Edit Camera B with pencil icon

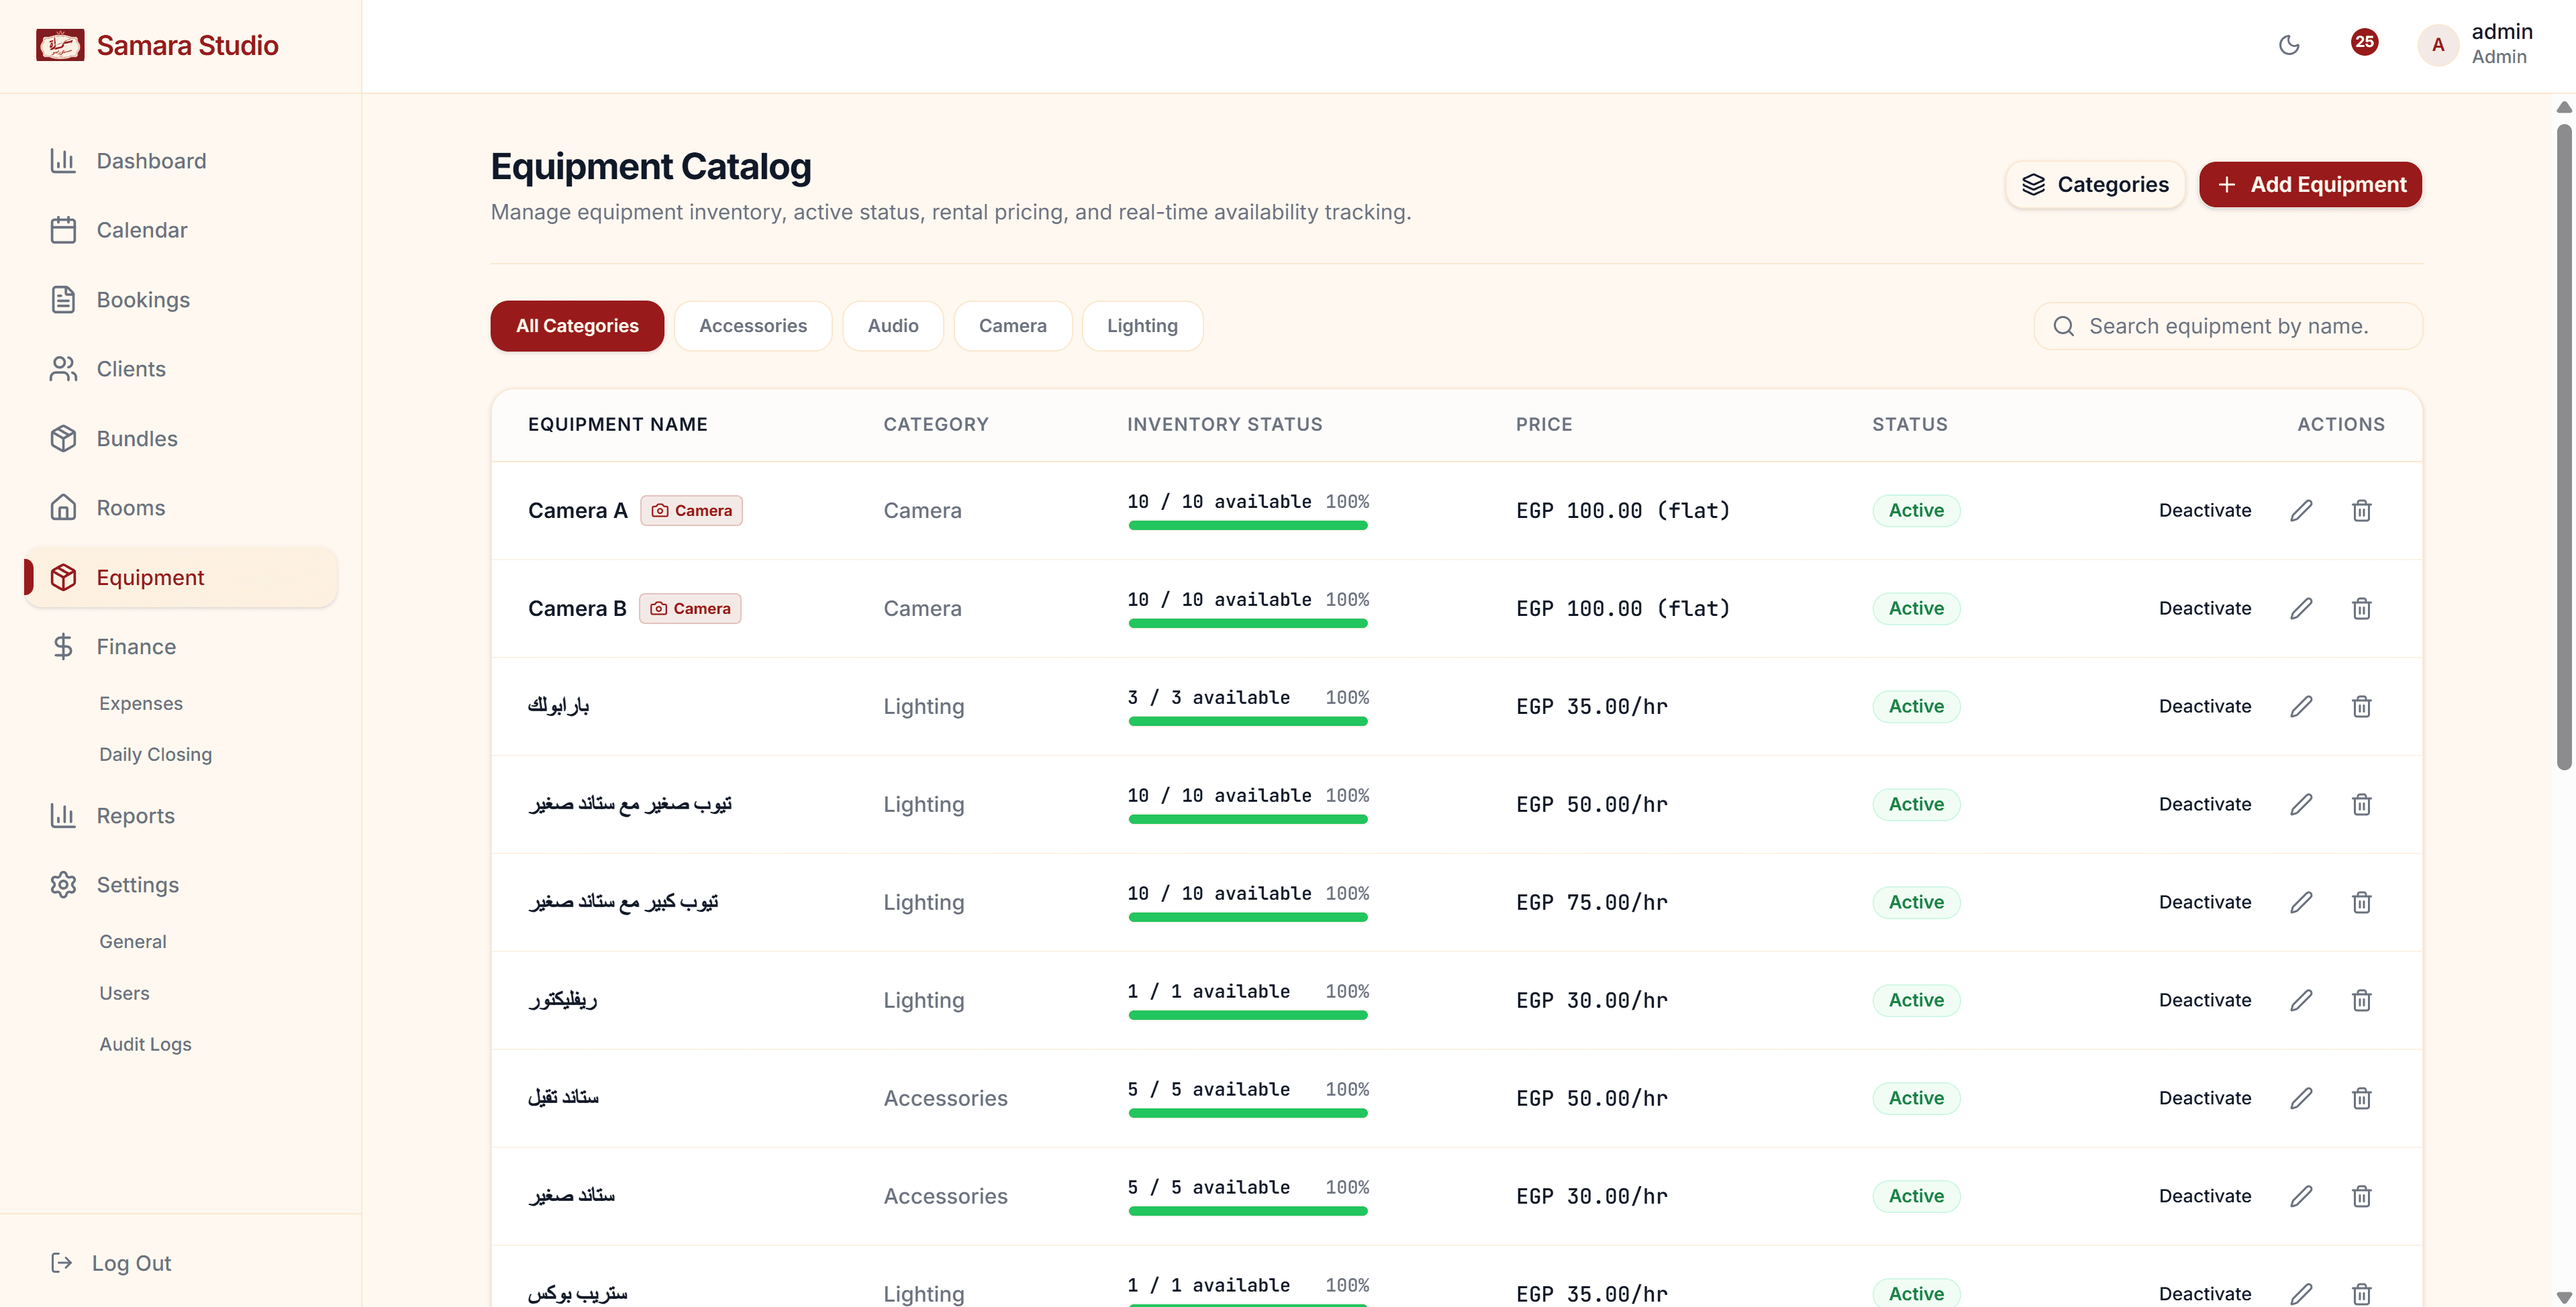pyautogui.click(x=2301, y=609)
